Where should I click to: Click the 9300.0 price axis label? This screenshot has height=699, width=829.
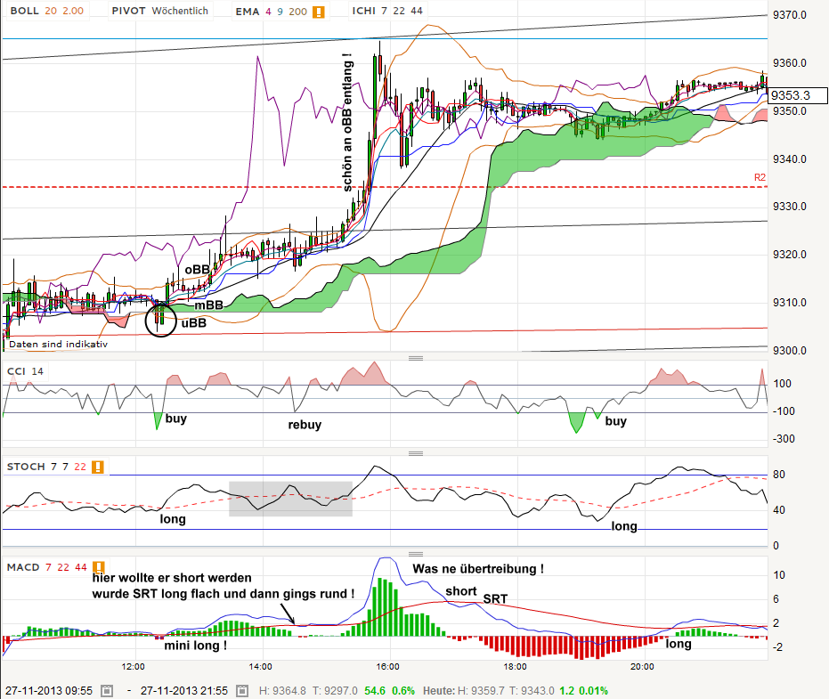coord(790,351)
